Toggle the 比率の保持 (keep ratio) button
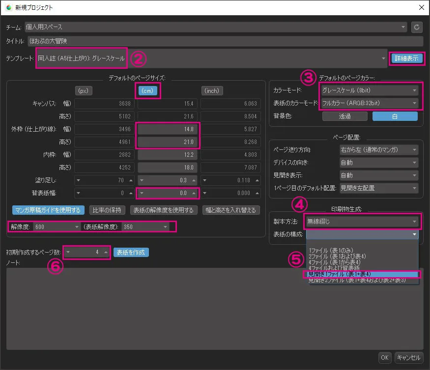Viewport: 430px width, 370px height. point(107,210)
